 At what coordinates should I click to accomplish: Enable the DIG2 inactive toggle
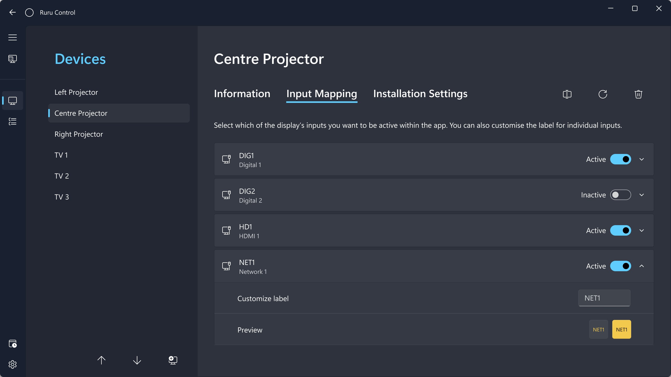tap(620, 195)
